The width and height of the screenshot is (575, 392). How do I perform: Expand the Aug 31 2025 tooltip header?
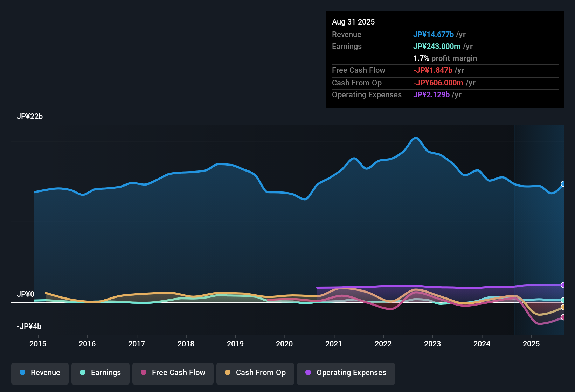click(353, 22)
